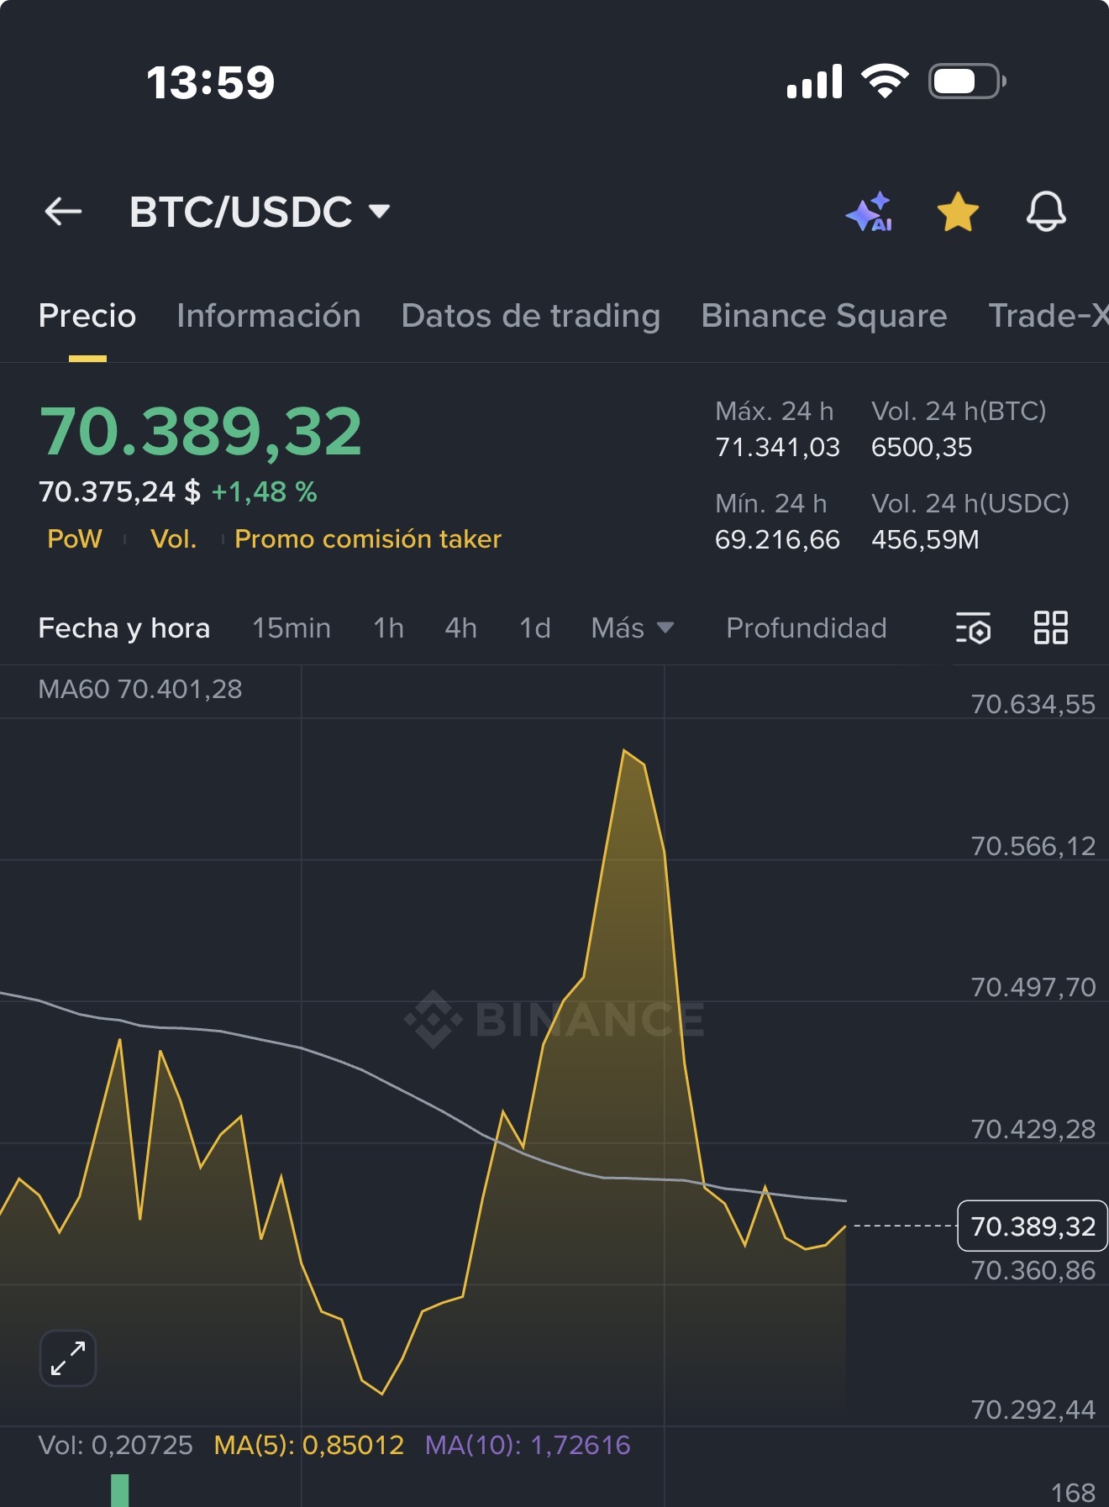Select the Binance Square tab
The height and width of the screenshot is (1507, 1109).
pos(824,316)
